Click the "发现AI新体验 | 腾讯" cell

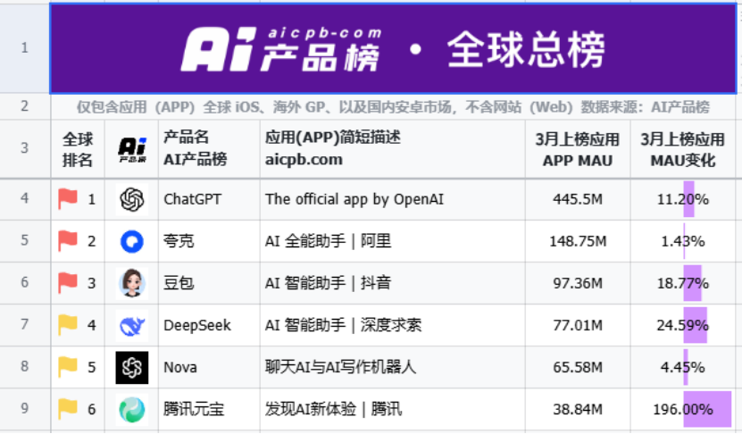click(392, 410)
